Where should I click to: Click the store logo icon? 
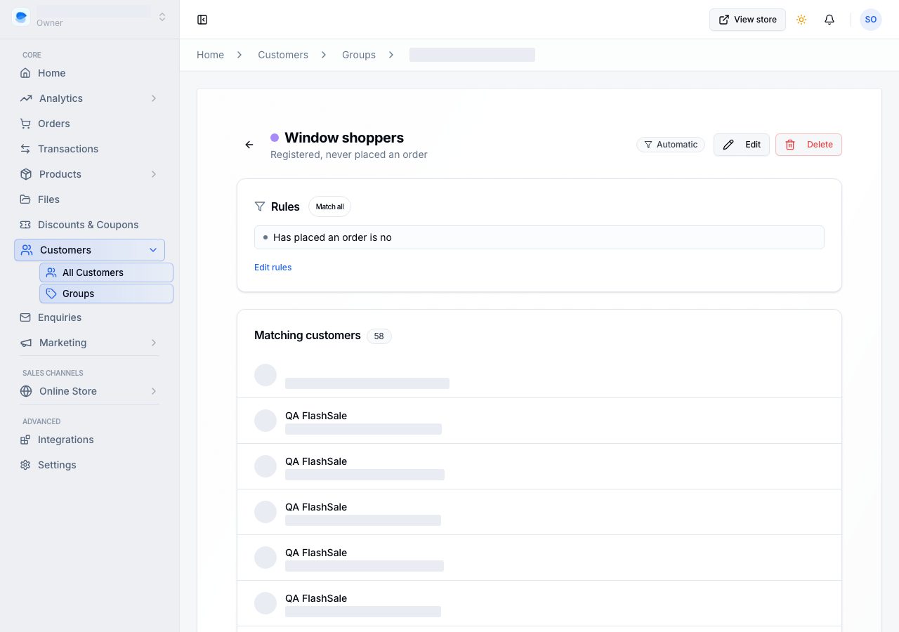[x=21, y=17]
